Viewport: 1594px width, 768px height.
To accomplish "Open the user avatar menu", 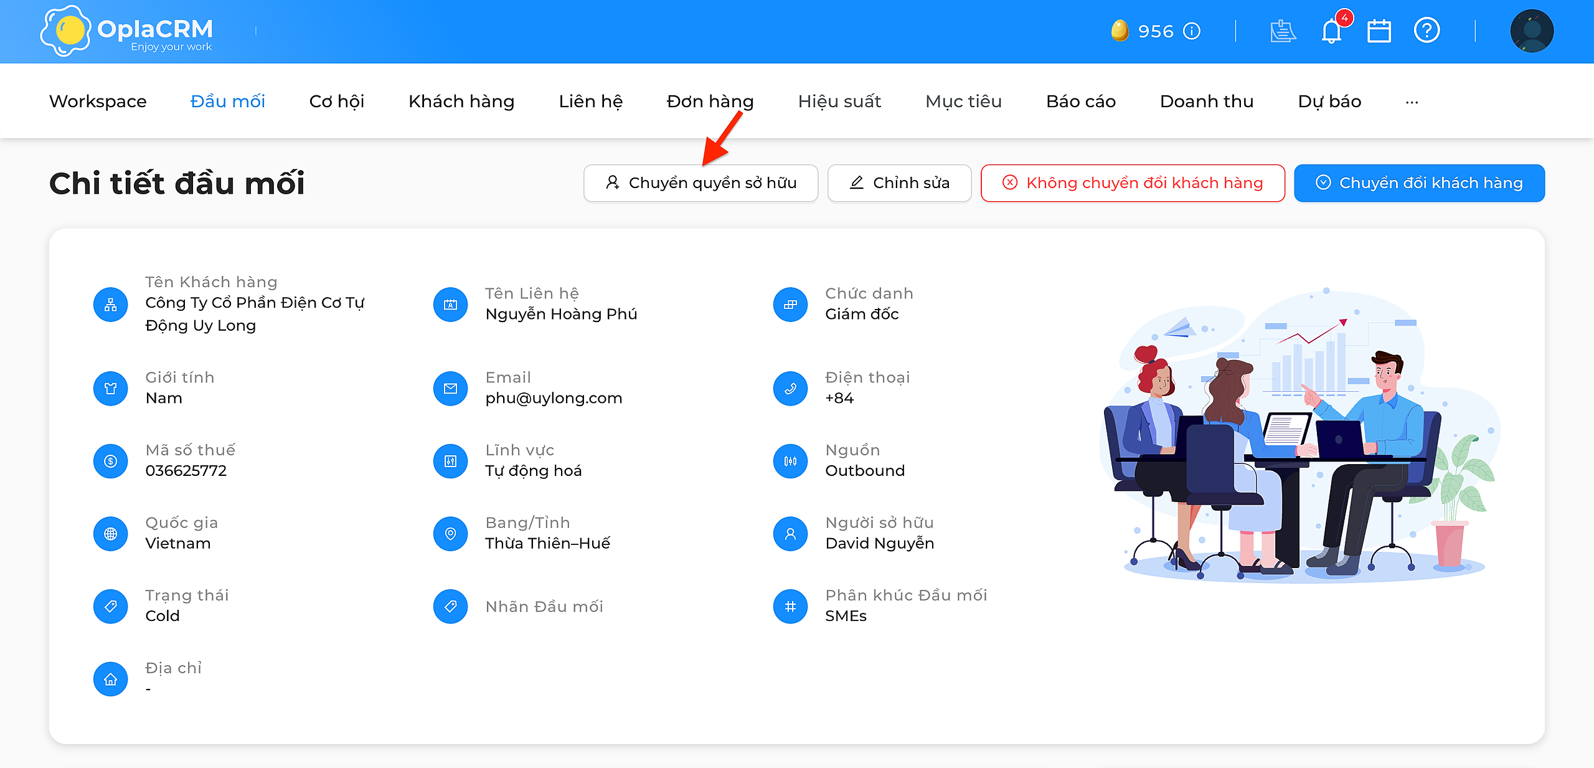I will [x=1532, y=31].
